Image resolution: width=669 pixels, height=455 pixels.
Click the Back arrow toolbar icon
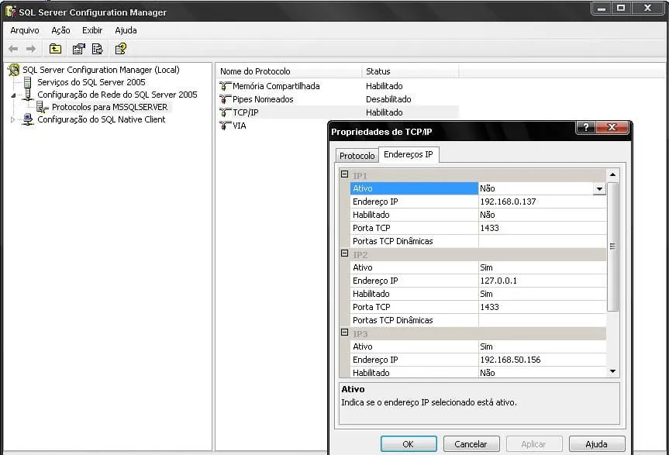click(13, 49)
